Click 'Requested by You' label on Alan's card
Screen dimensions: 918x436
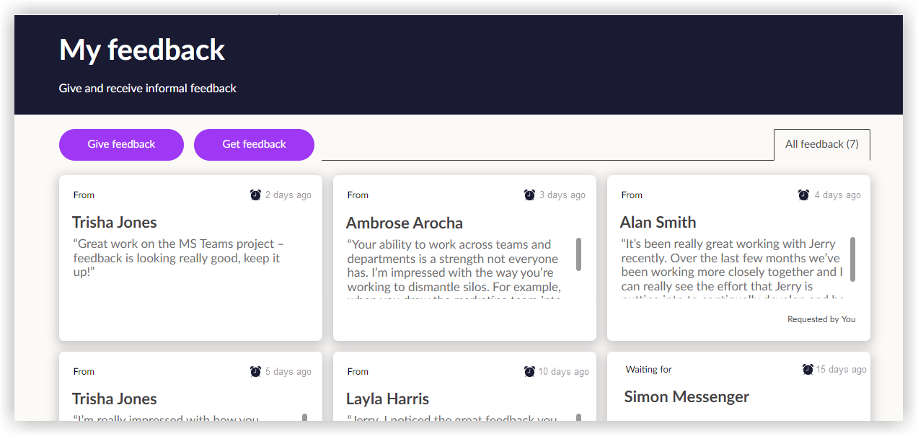(x=821, y=319)
